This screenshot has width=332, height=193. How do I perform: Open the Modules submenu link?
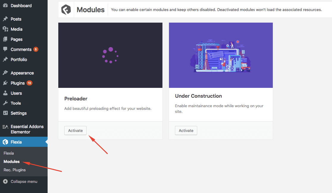coord(12,162)
